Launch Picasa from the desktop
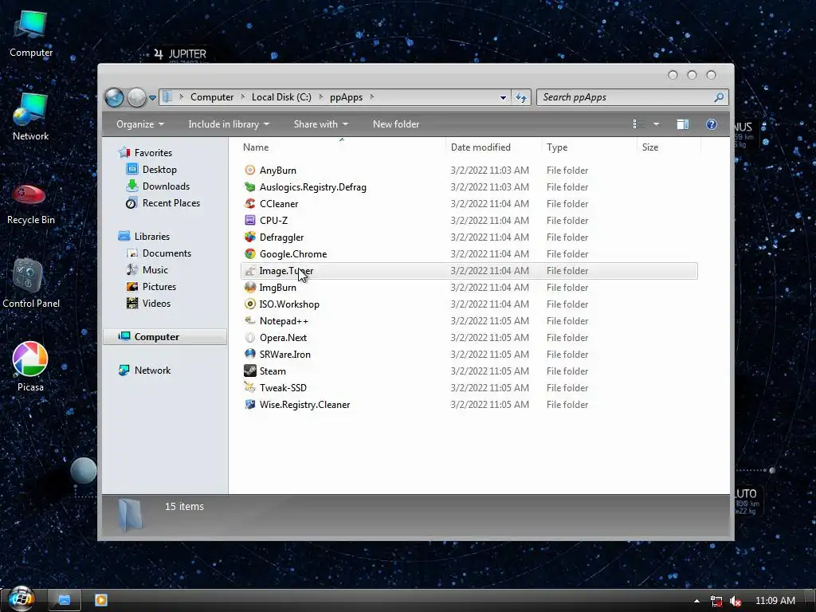The image size is (816, 612). (x=30, y=367)
